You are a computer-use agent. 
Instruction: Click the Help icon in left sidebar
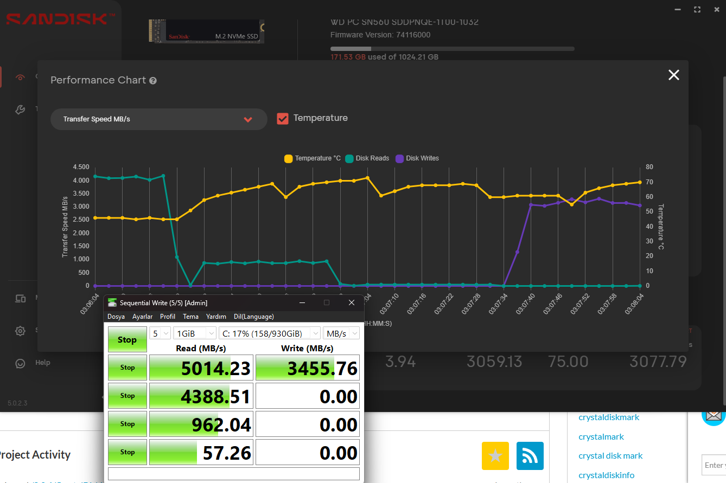[20, 363]
